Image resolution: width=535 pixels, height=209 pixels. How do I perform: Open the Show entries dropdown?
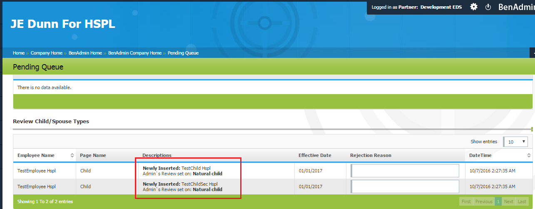[516, 142]
